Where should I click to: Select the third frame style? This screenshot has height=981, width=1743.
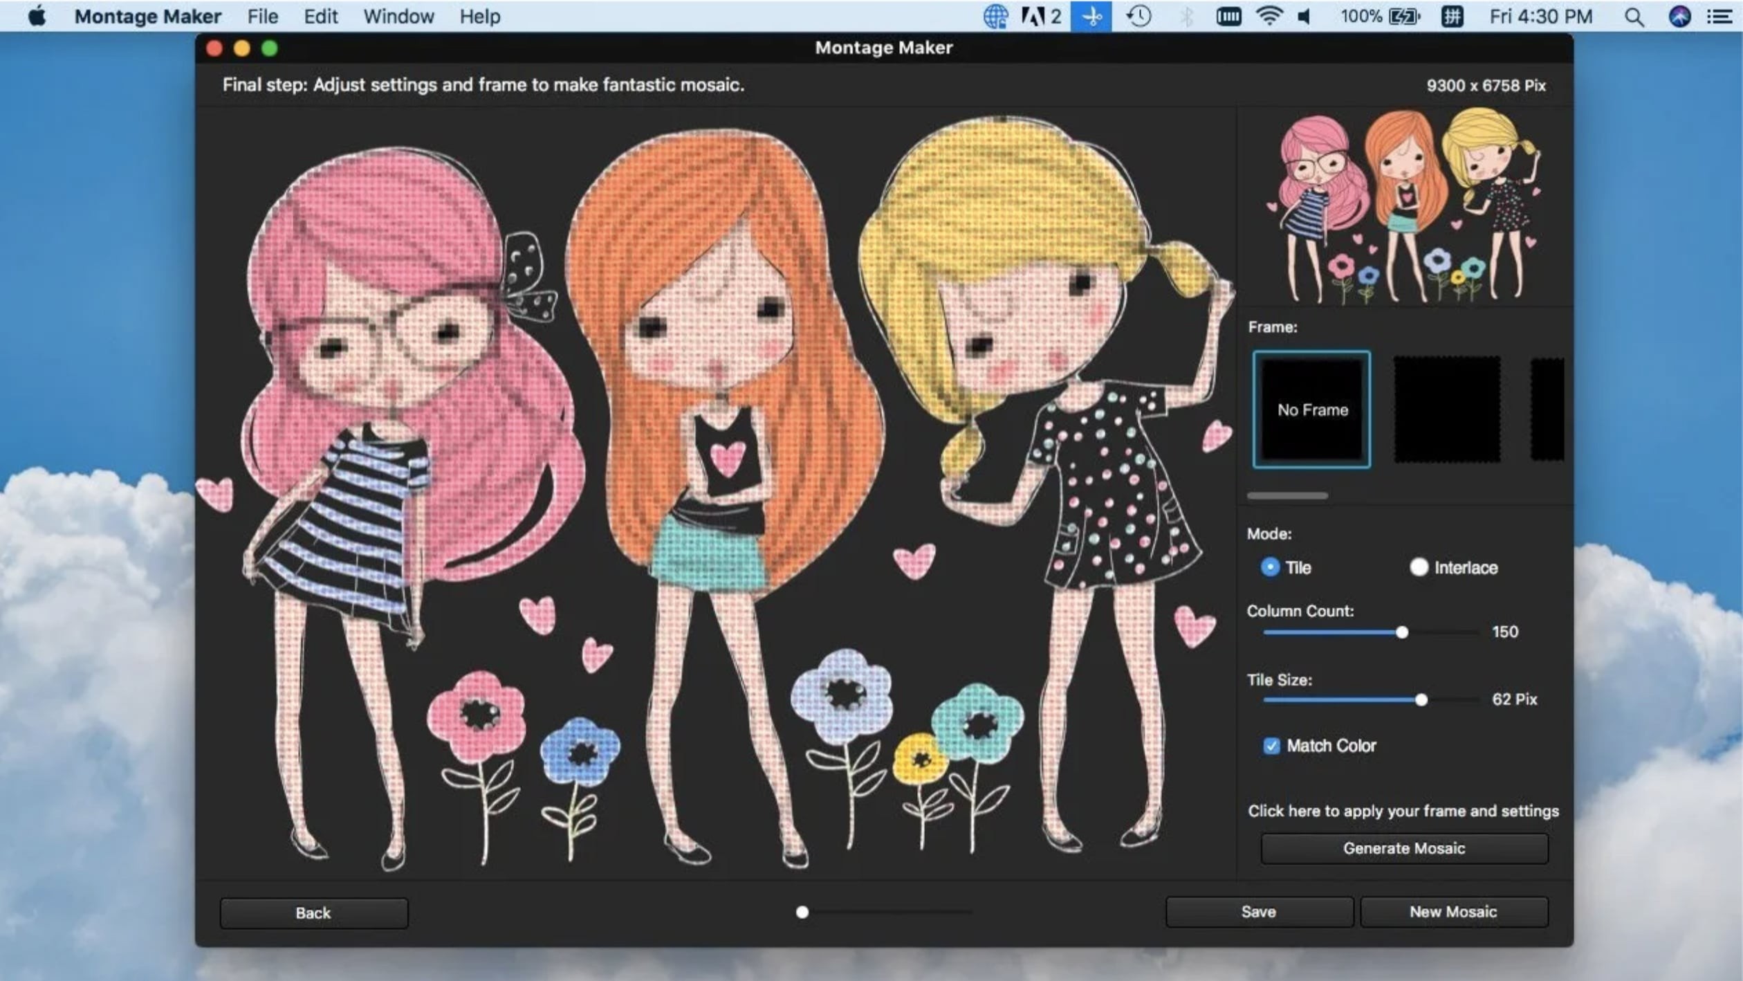(1547, 408)
